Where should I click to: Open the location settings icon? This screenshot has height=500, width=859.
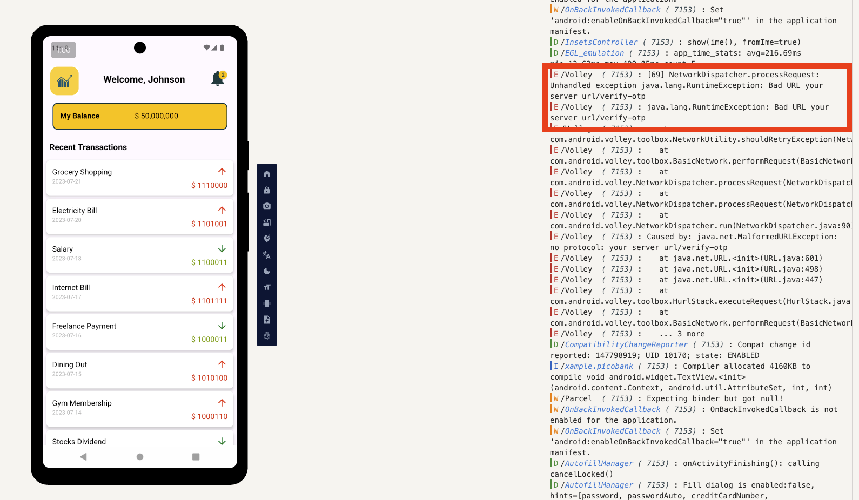[267, 239]
